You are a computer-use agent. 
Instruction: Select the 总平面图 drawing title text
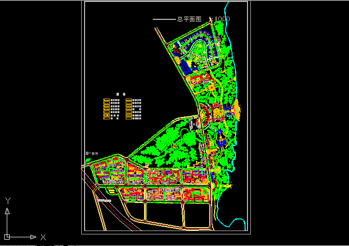[x=189, y=19]
